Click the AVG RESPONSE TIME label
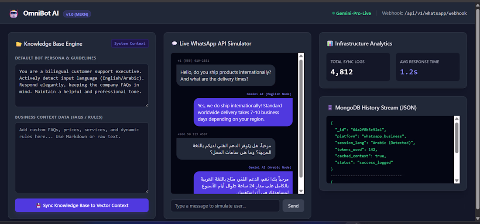 419,62
